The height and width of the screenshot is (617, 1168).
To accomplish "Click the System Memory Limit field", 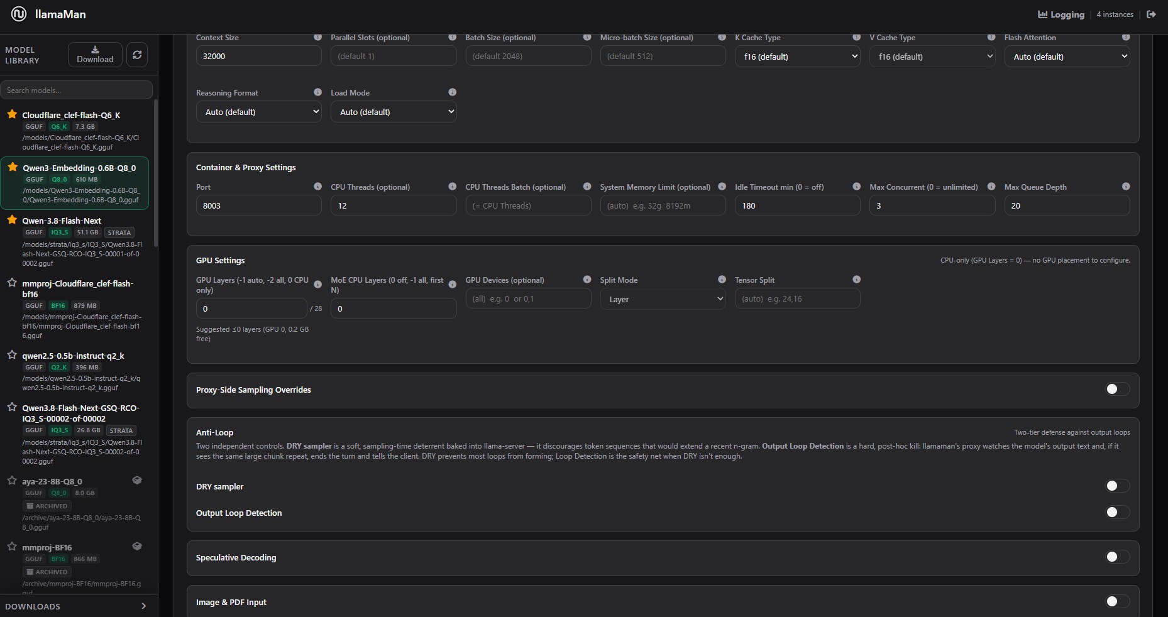I will click(x=663, y=205).
